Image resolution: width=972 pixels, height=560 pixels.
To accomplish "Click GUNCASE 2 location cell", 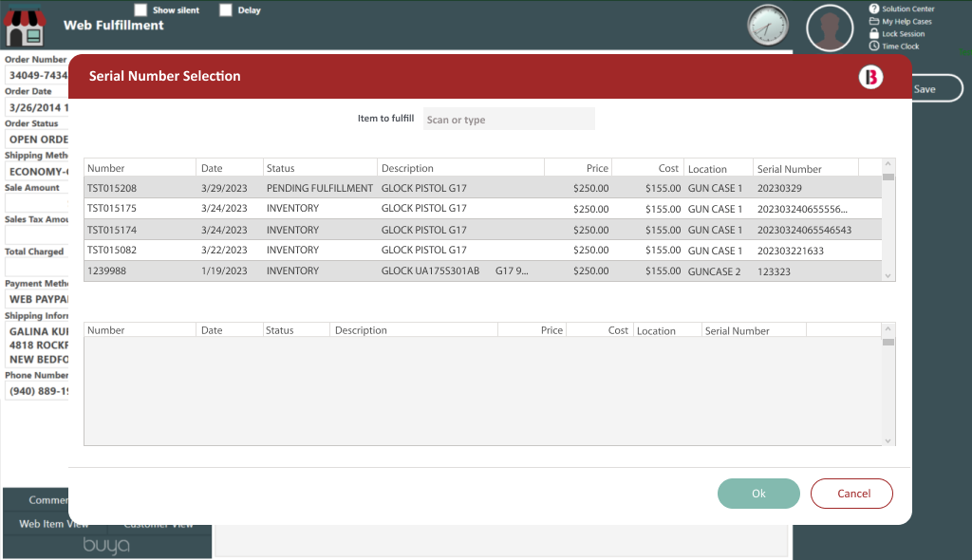I will [714, 271].
